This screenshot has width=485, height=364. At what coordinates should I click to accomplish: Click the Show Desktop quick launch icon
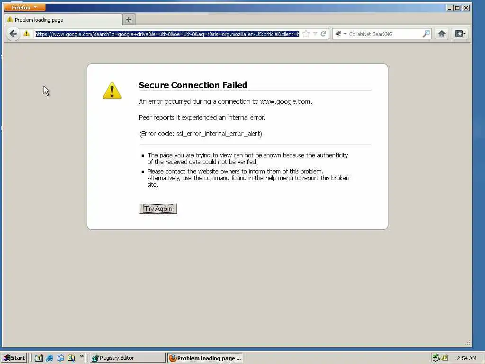(39, 358)
